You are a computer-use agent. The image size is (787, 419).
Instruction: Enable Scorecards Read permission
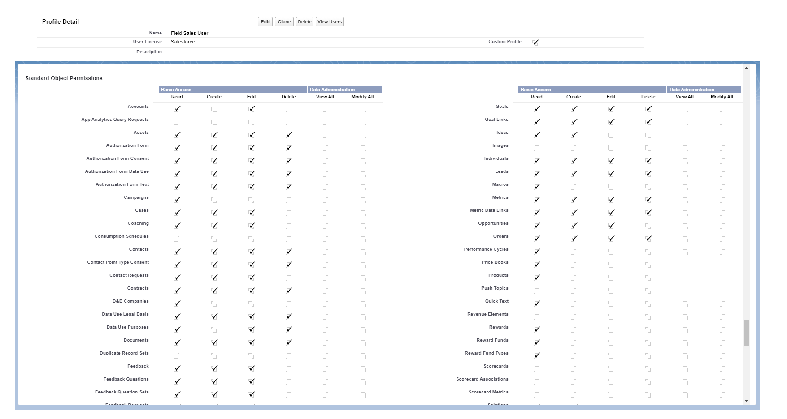(x=536, y=369)
